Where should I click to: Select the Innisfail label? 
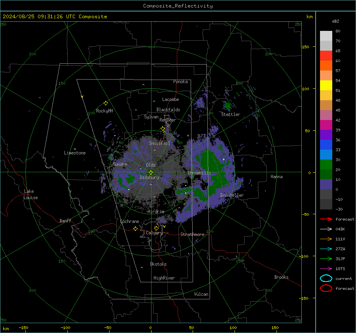tap(159, 143)
